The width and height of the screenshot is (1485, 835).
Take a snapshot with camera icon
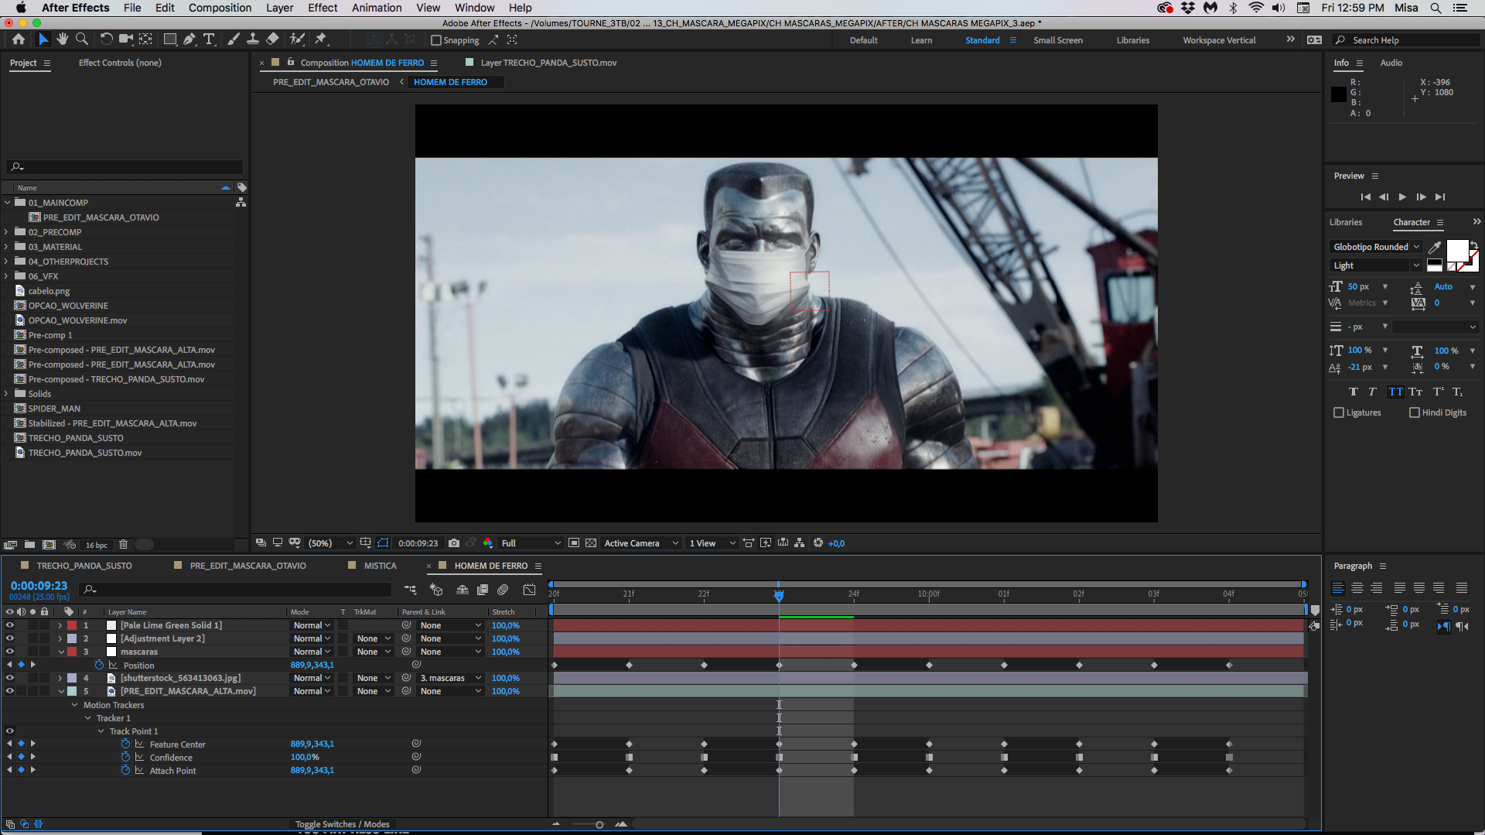click(454, 543)
